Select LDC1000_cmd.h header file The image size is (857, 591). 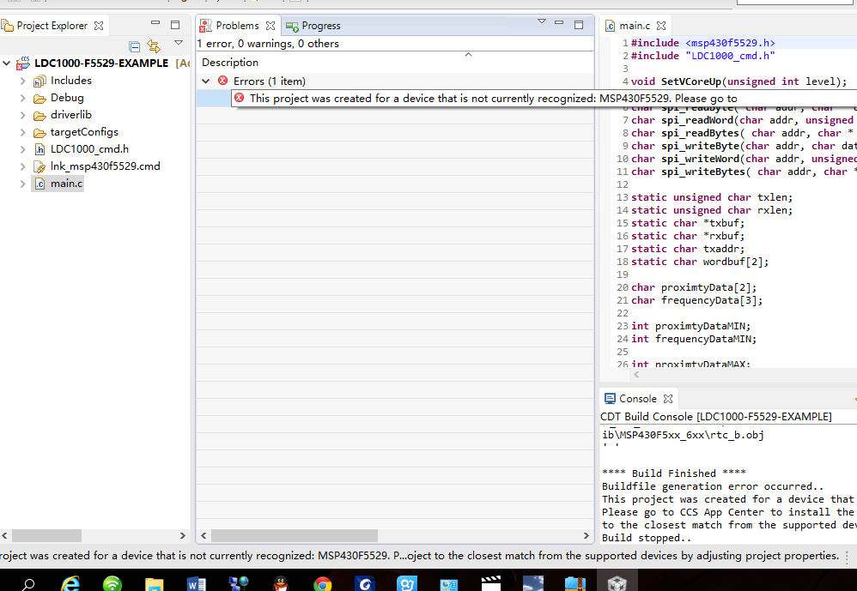(89, 149)
